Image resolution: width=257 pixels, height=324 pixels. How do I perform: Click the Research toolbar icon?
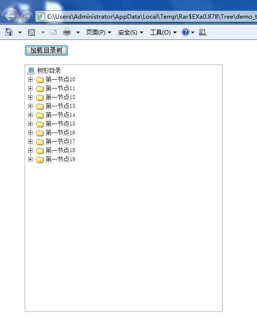(202, 32)
